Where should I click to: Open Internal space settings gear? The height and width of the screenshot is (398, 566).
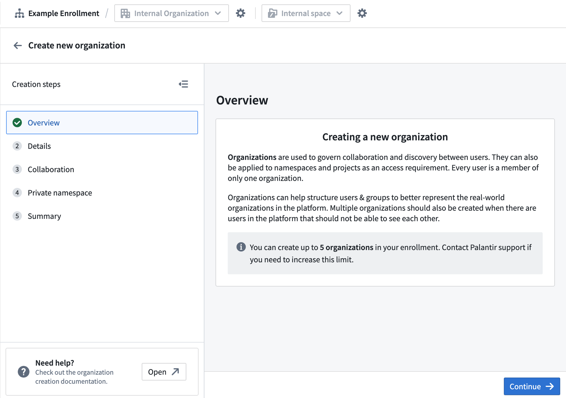362,13
